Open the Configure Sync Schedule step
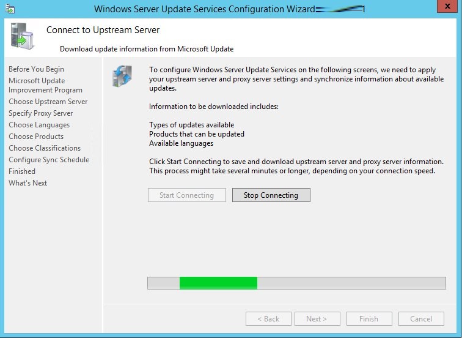The width and height of the screenshot is (462, 338). pos(49,160)
